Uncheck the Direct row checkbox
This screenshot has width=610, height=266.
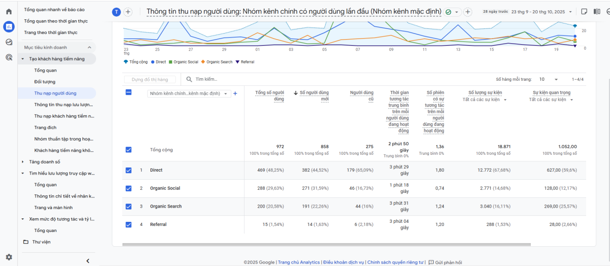point(129,170)
